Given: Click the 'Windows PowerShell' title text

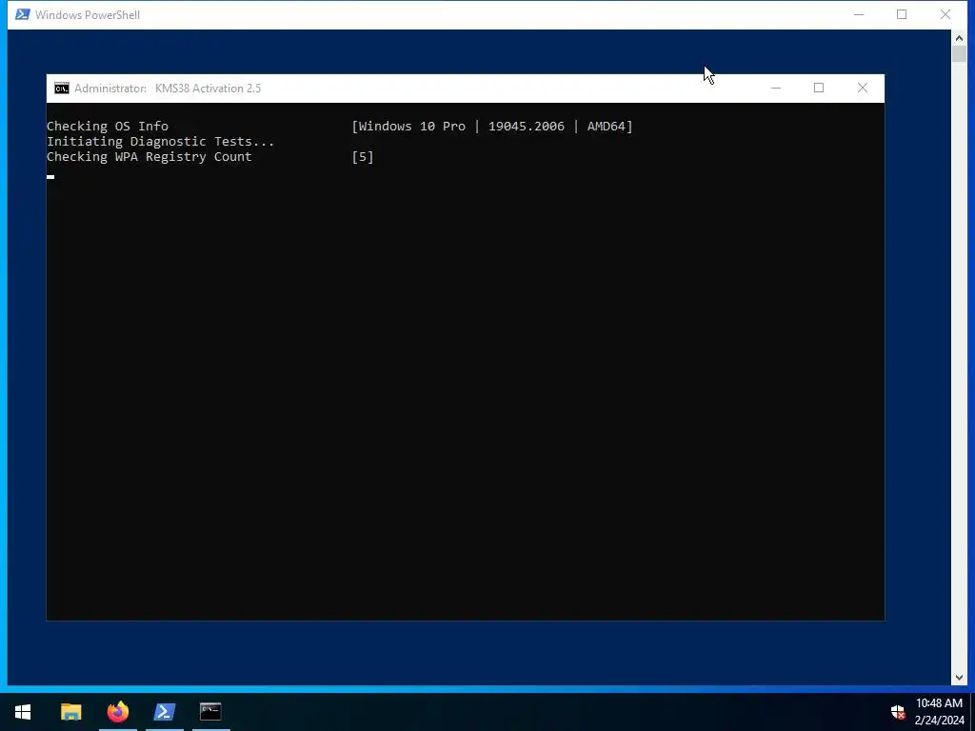Looking at the screenshot, I should 88,15.
